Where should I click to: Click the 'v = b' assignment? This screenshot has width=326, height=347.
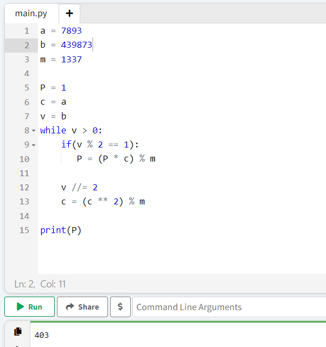tap(53, 116)
